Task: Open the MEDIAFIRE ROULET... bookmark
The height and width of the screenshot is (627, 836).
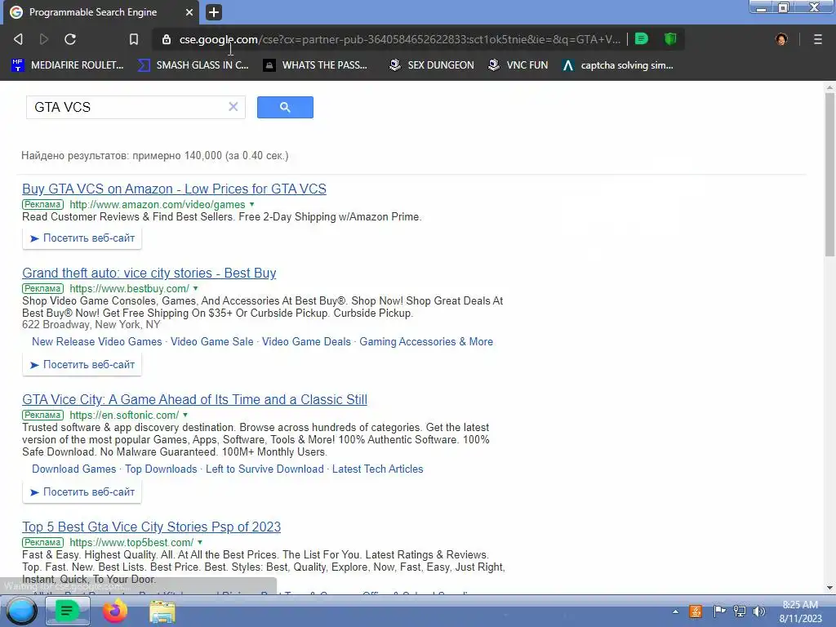Action: tap(68, 65)
